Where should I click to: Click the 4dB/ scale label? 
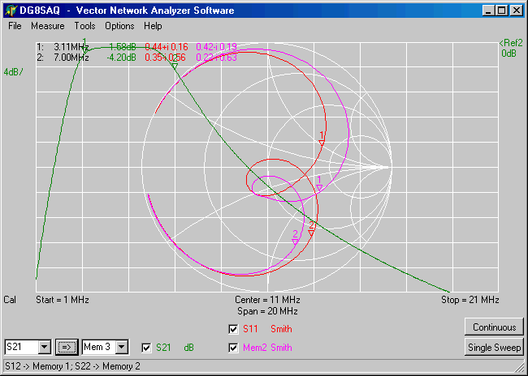[14, 72]
